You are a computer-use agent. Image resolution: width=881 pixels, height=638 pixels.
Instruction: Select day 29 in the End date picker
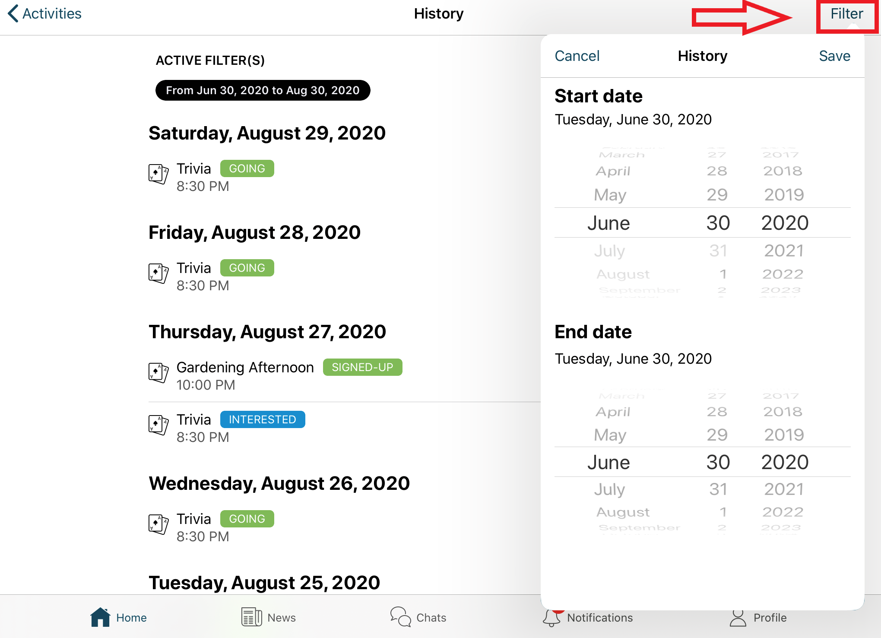(717, 435)
